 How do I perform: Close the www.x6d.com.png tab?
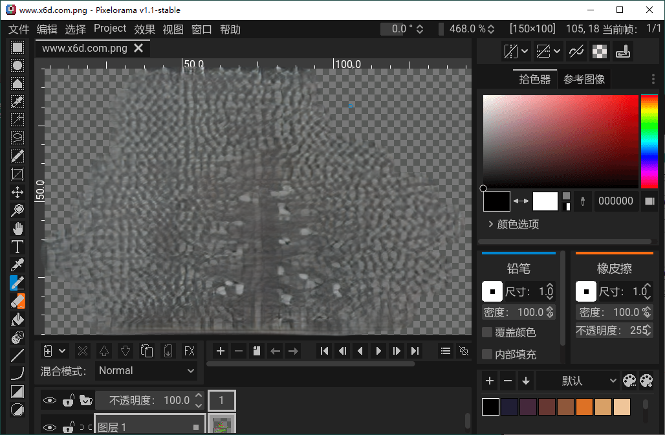[x=138, y=48]
